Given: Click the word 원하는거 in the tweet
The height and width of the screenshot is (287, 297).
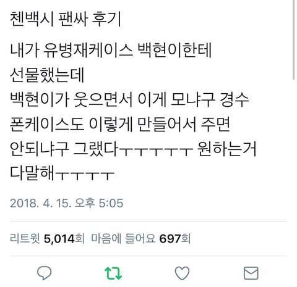Looking at the screenshot, I should click(226, 149).
